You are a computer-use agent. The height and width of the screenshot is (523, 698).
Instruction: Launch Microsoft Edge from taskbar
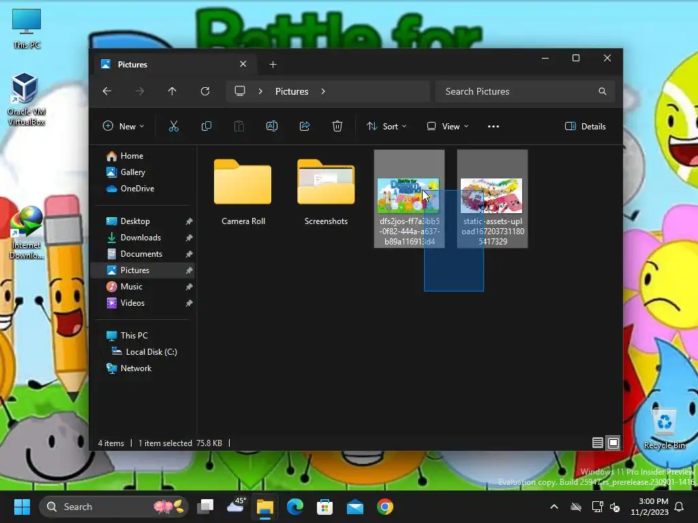pyautogui.click(x=295, y=507)
